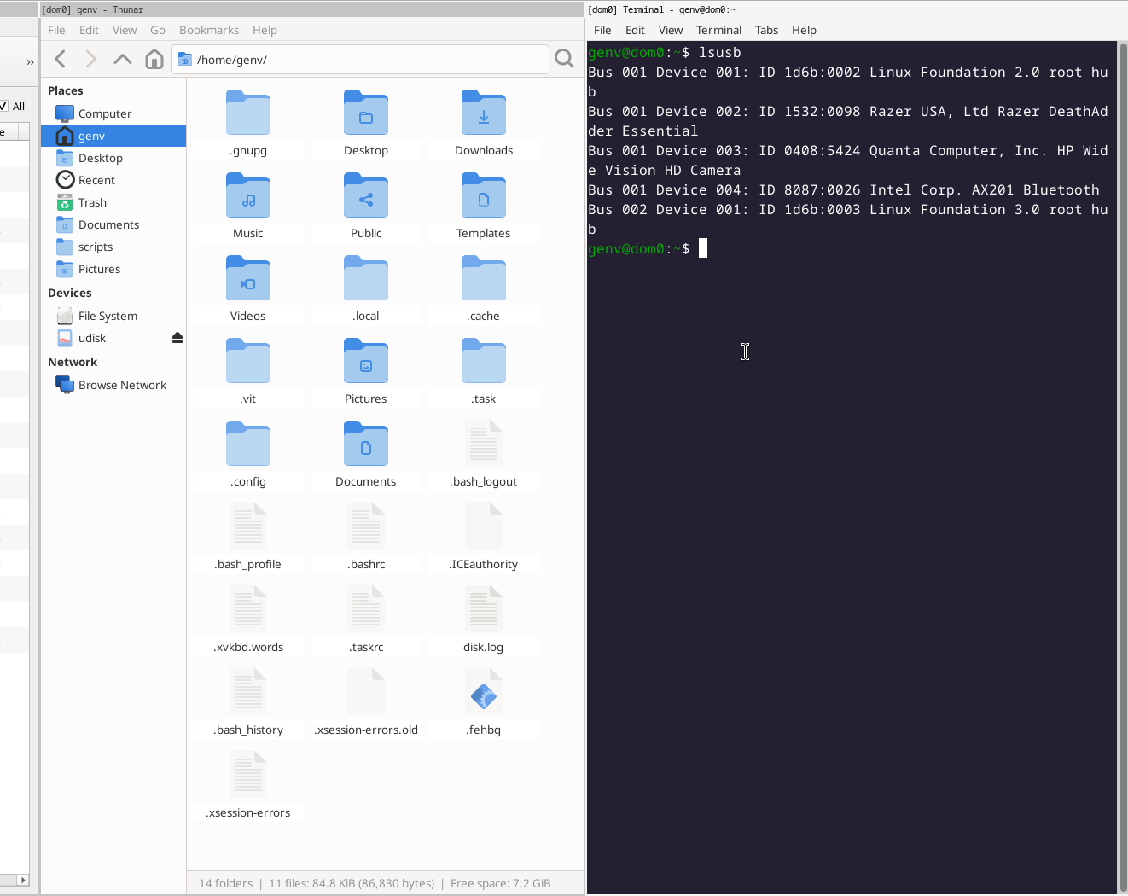
Task: Select Trash in the Places sidebar
Action: [x=92, y=202]
